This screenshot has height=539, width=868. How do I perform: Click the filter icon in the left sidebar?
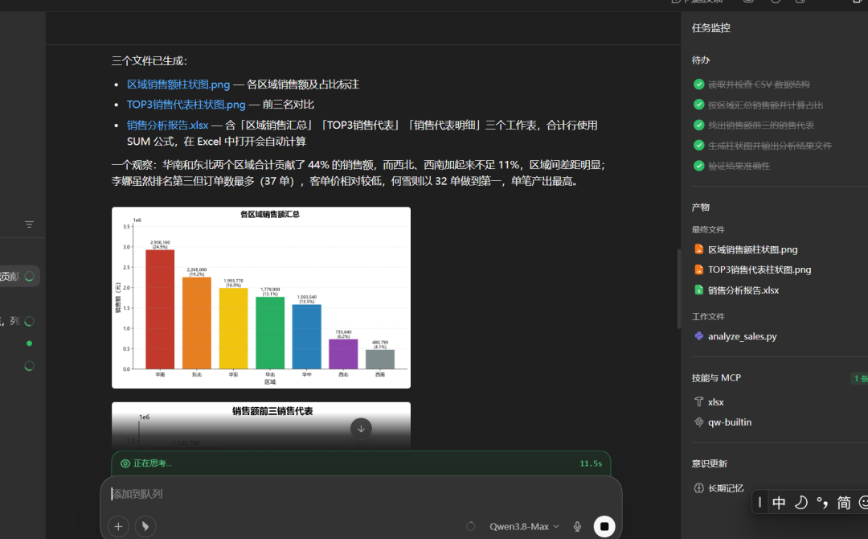click(30, 224)
